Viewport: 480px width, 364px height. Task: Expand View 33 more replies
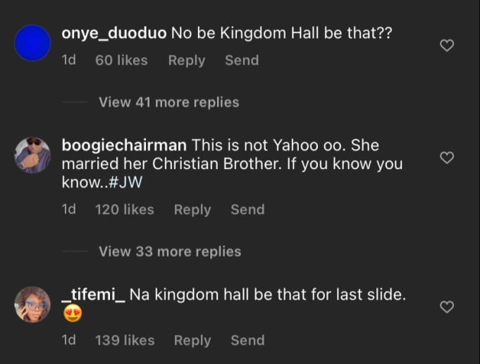pos(169,251)
